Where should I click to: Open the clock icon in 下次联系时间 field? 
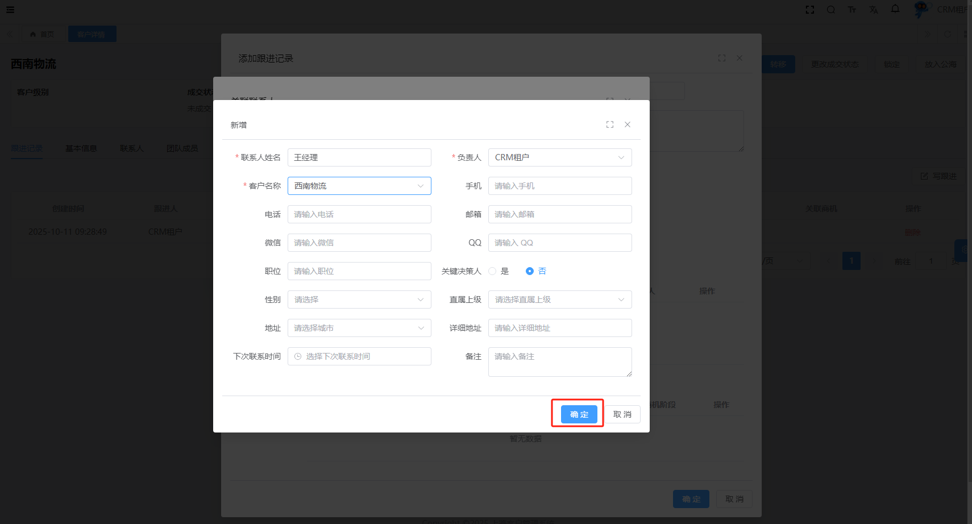[x=298, y=356]
